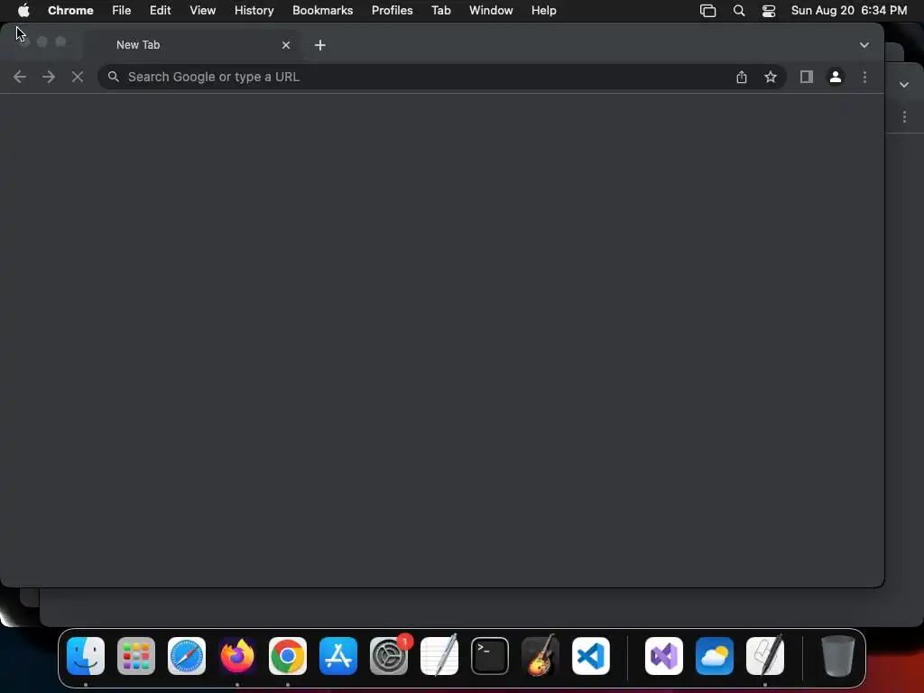Image resolution: width=924 pixels, height=693 pixels.
Task: Open Chrome's three-dot menu in the front window
Action: [864, 77]
